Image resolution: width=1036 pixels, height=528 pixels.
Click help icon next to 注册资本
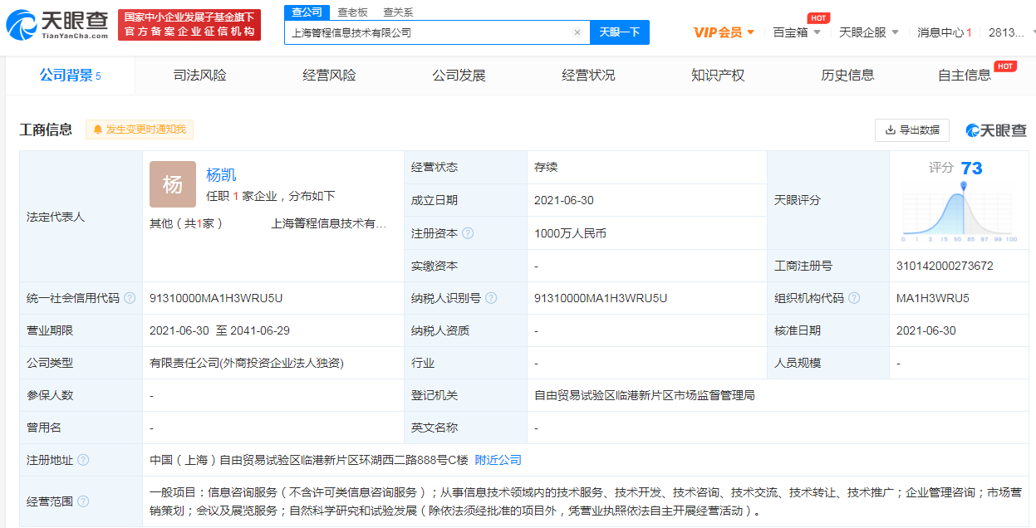click(468, 233)
